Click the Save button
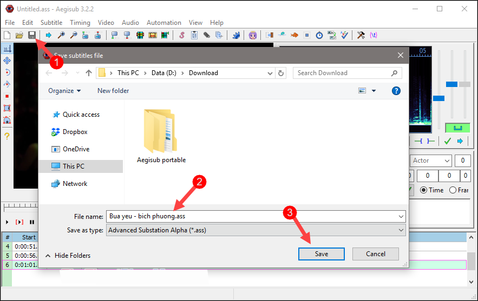Image resolution: width=478 pixels, height=301 pixels. coord(322,254)
